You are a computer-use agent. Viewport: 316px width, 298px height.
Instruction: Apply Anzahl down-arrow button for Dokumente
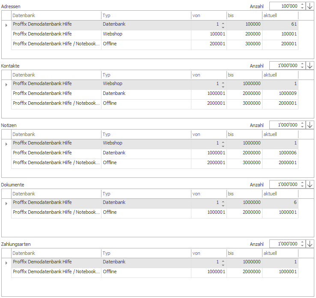click(x=310, y=184)
